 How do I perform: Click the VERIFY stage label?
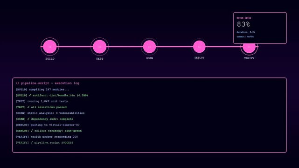point(249,58)
